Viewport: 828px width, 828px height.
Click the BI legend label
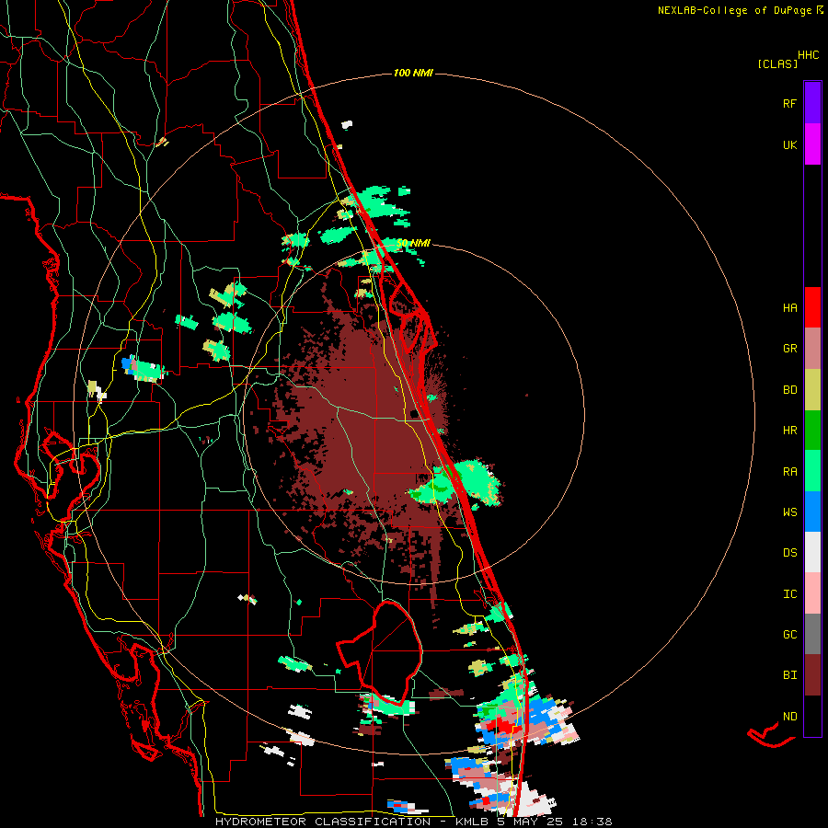coord(789,675)
